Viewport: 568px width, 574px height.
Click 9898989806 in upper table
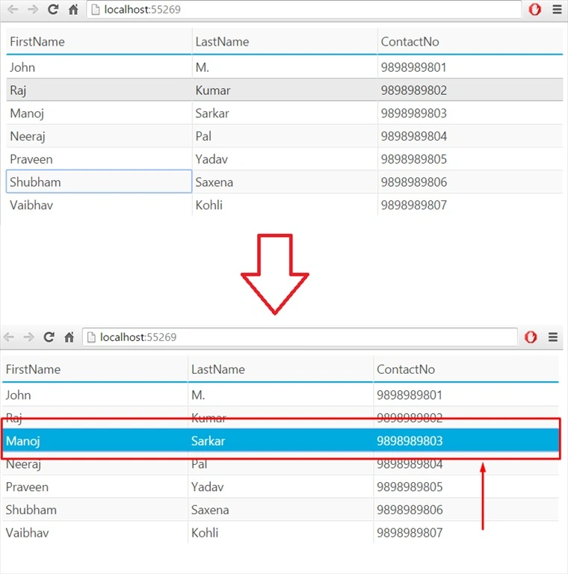(x=470, y=182)
